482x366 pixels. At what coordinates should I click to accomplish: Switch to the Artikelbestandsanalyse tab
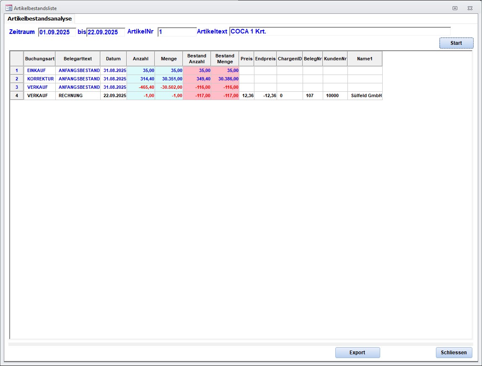tap(39, 19)
